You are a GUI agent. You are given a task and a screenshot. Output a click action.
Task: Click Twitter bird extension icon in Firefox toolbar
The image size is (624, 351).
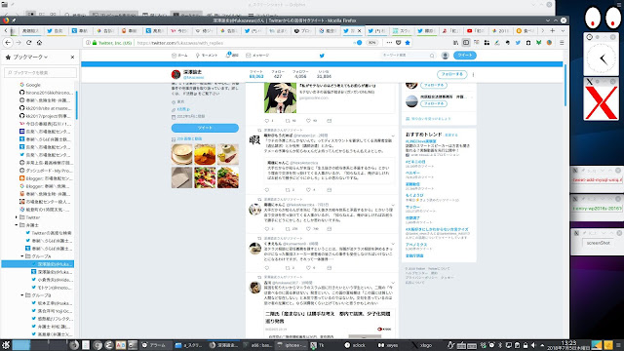pos(518,43)
